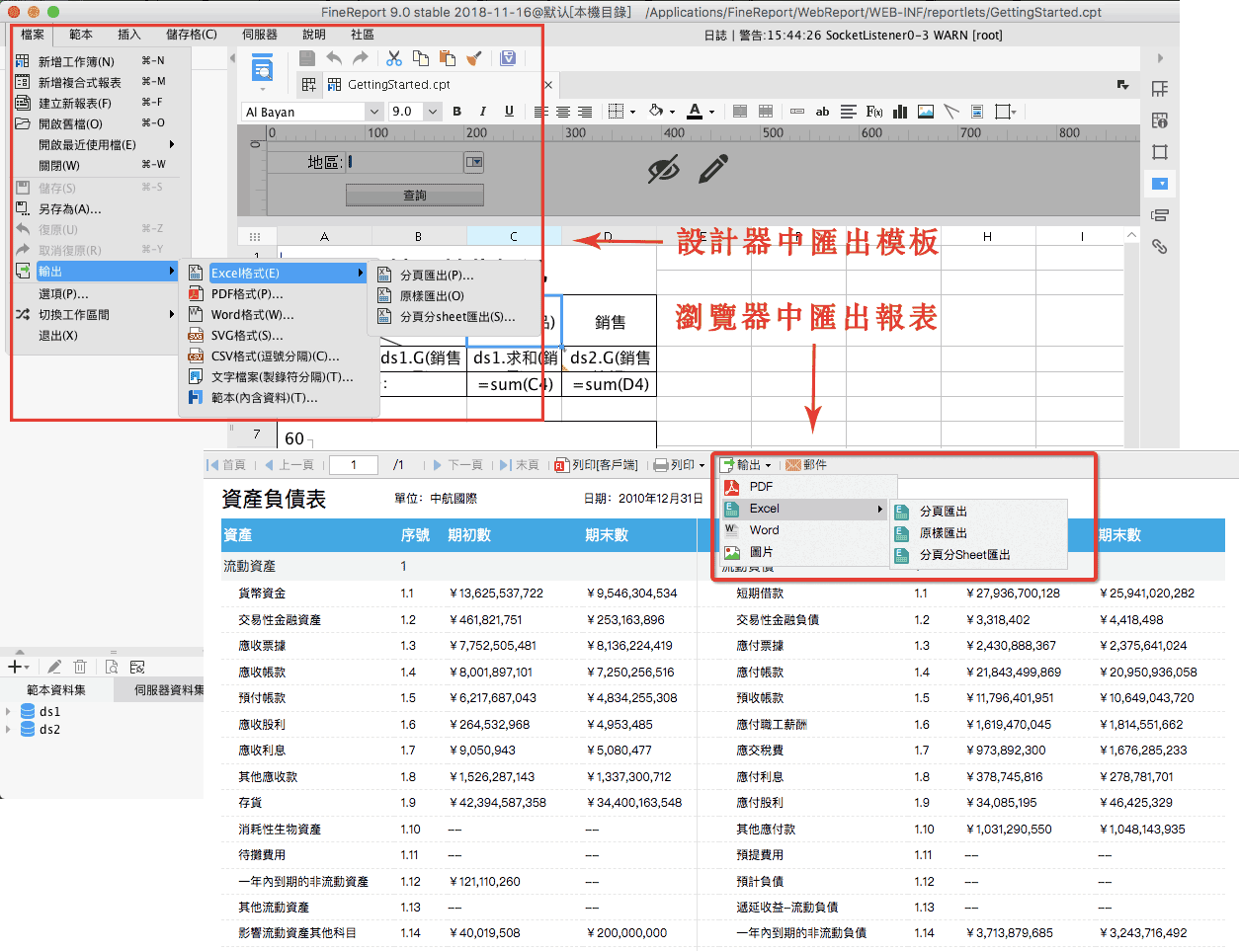1239x951 pixels.
Task: Expand the 切換工作區間 submenu
Action: pos(94,315)
